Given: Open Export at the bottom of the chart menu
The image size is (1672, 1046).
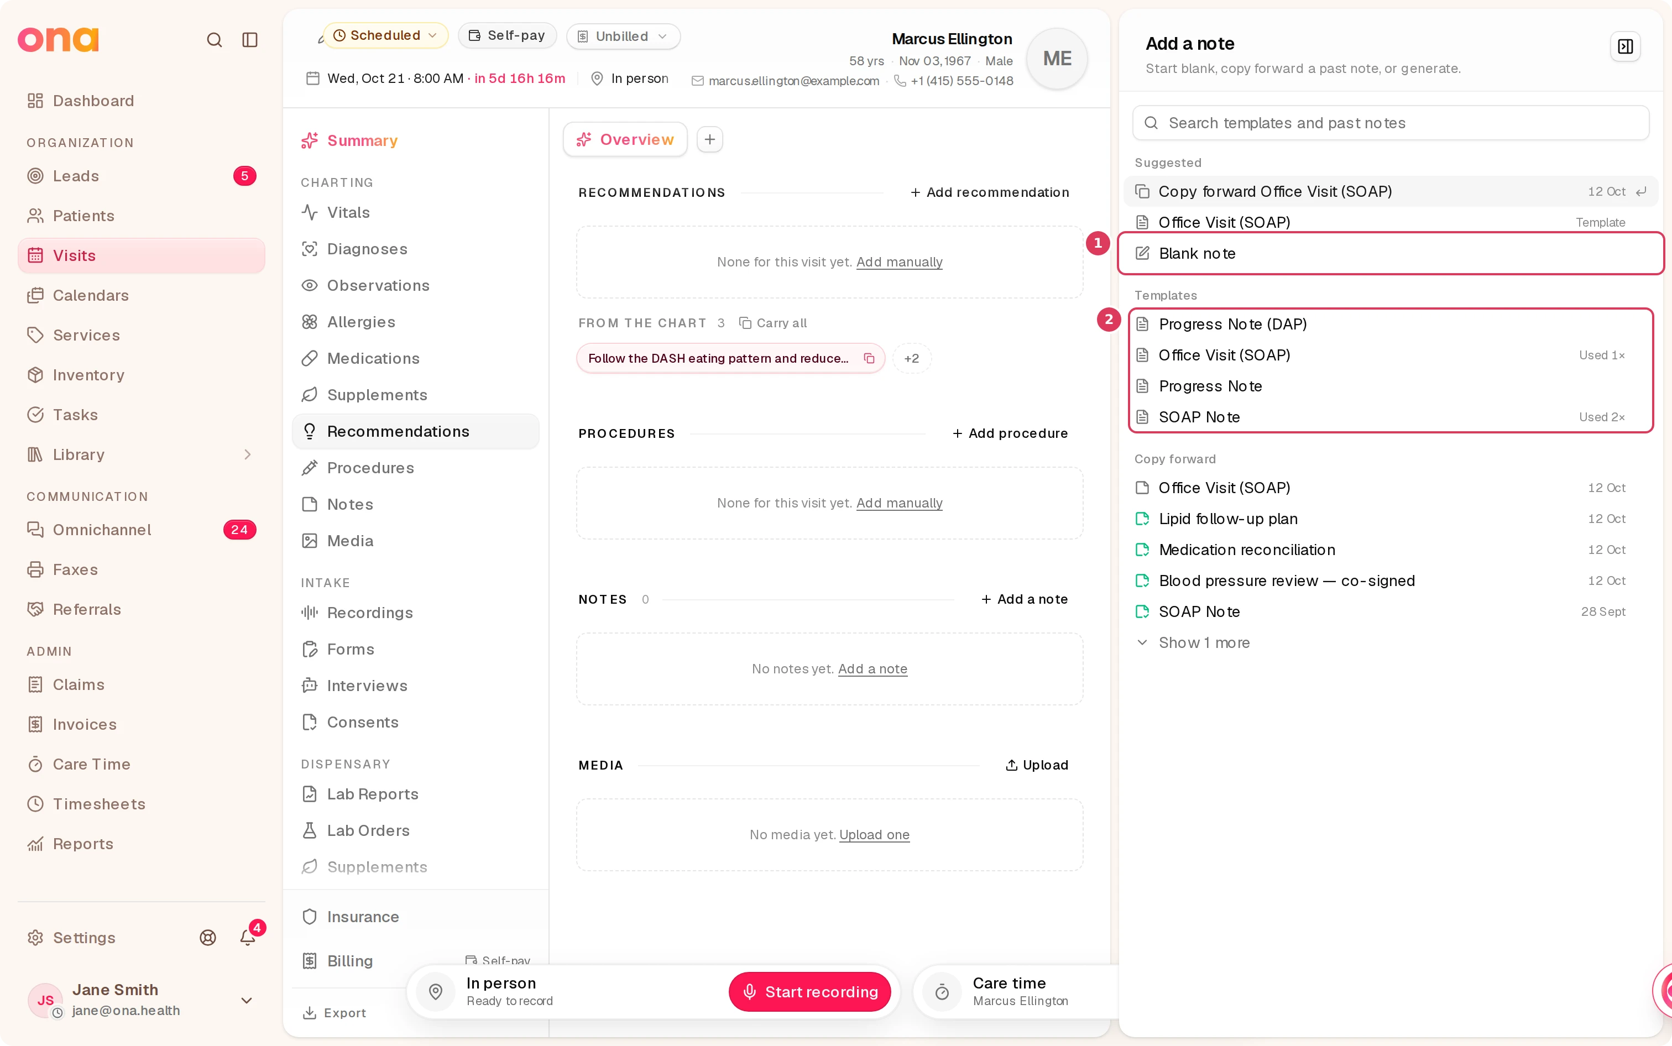Looking at the screenshot, I should (x=334, y=1013).
